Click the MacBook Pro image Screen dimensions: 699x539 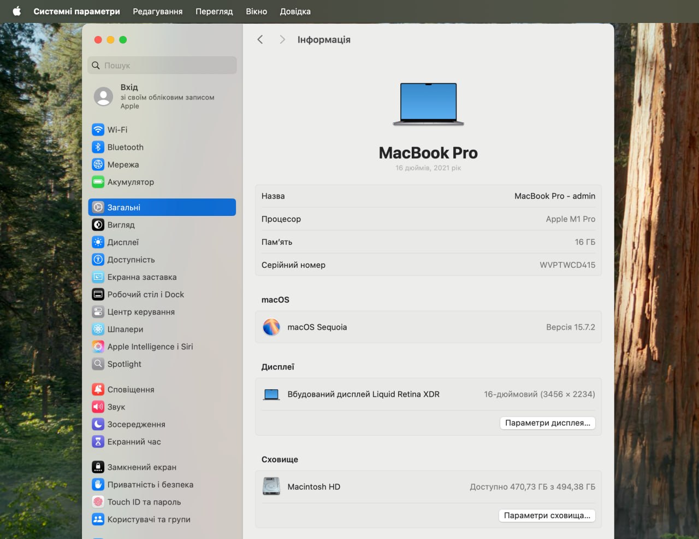tap(428, 104)
